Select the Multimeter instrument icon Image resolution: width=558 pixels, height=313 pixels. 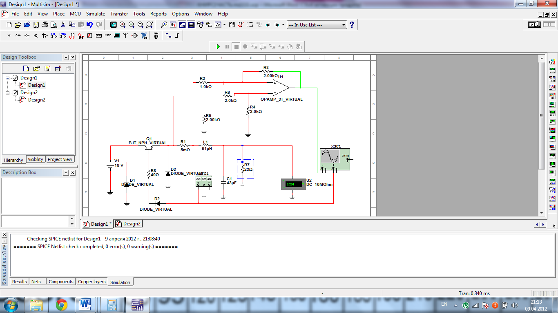point(552,62)
